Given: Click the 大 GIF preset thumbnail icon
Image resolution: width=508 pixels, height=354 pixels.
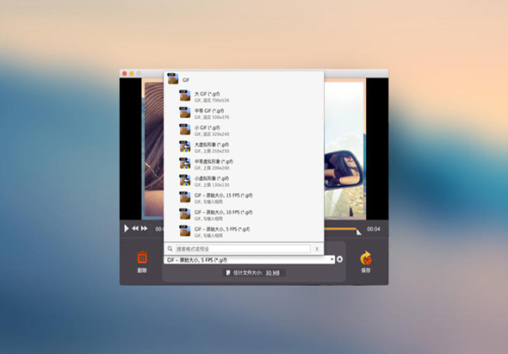Looking at the screenshot, I should [x=184, y=96].
